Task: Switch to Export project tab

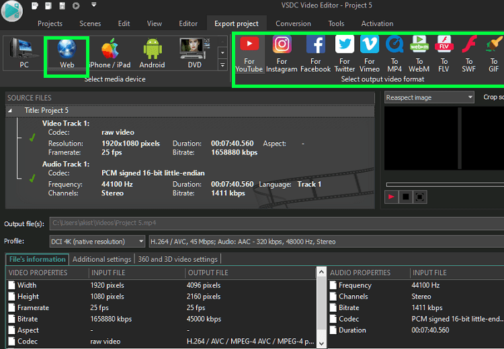Action: tap(237, 23)
